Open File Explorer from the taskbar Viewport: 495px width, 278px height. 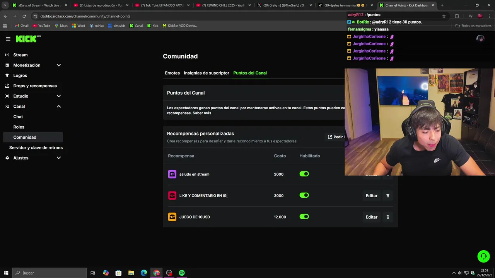(x=131, y=273)
